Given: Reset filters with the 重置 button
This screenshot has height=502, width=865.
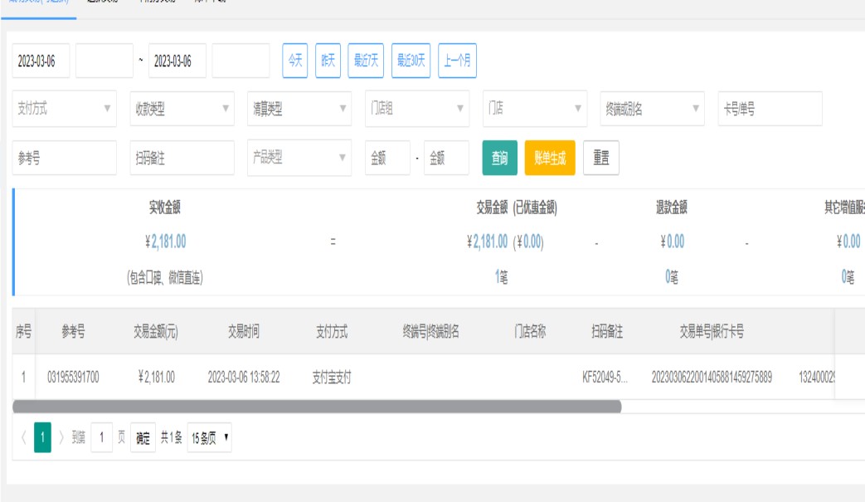Looking at the screenshot, I should coord(601,158).
